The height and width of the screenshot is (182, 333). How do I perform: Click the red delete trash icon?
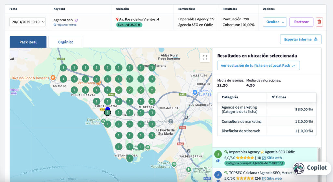click(x=319, y=22)
